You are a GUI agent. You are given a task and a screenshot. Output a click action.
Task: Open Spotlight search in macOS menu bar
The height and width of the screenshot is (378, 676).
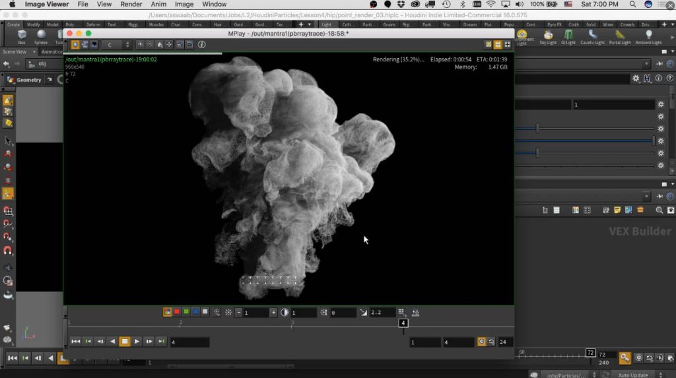(632, 5)
